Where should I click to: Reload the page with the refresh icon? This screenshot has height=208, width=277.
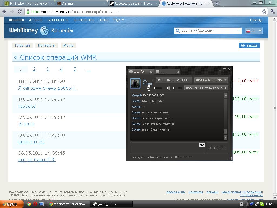click(x=19, y=11)
